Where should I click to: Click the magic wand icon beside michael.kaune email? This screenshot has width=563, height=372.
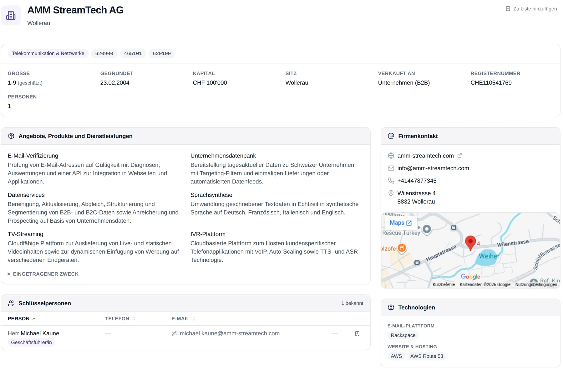click(x=174, y=333)
